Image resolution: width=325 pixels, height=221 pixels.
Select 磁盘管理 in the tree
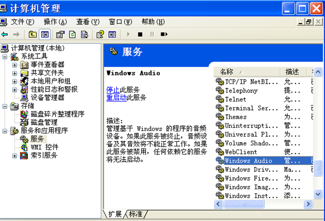(x=44, y=122)
